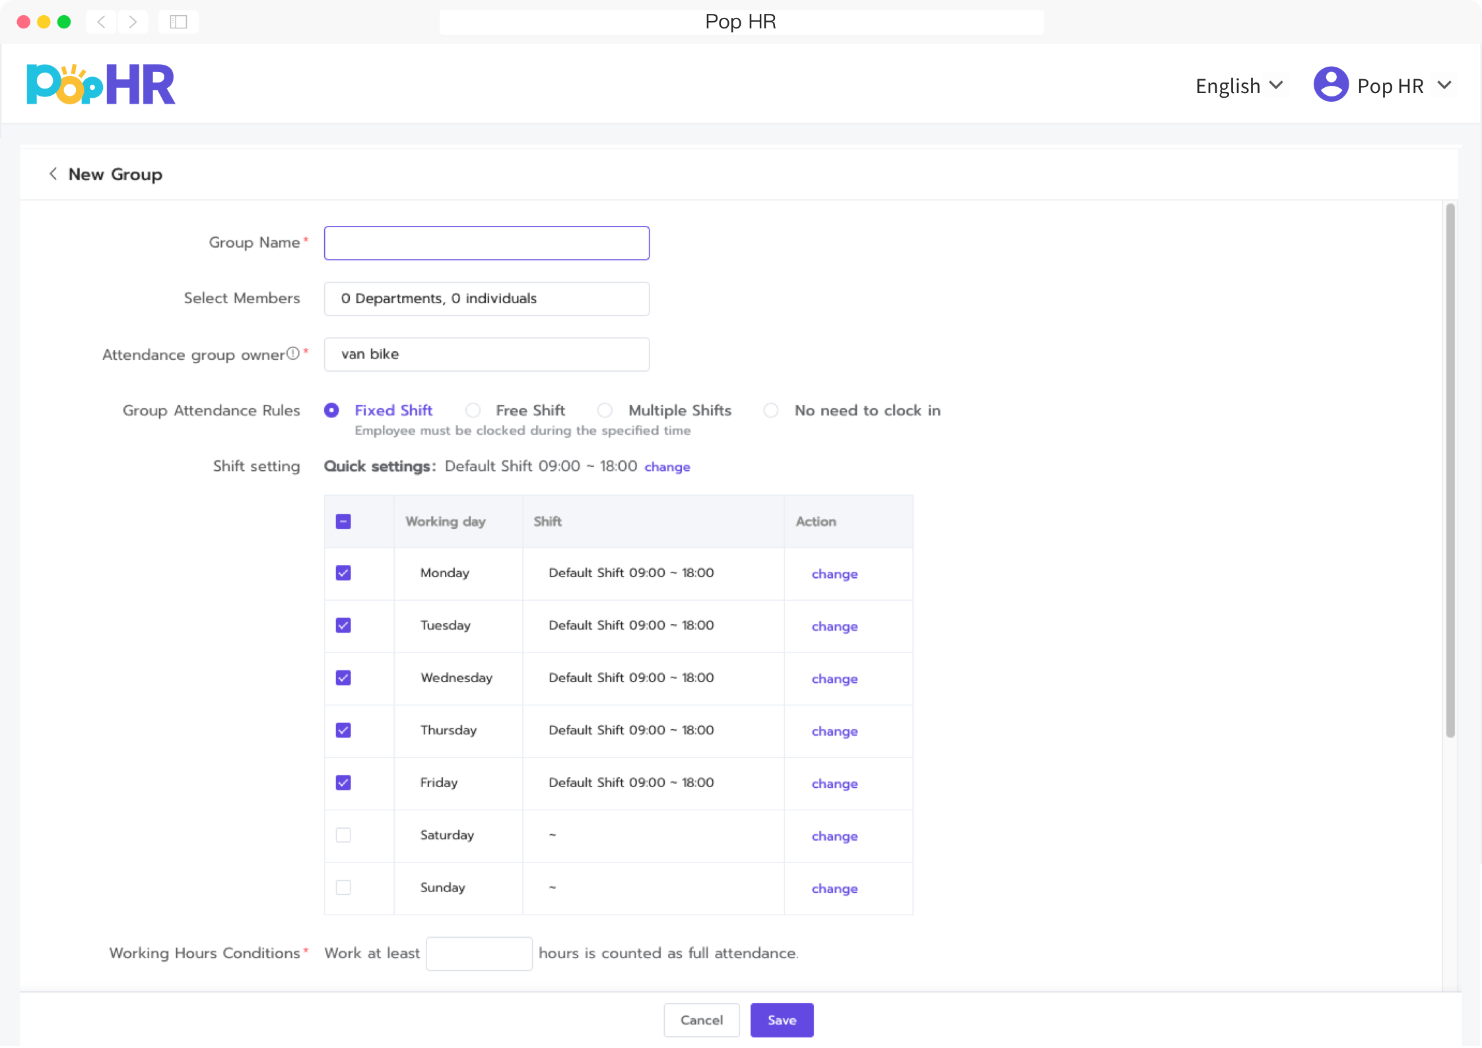Click change link in Quick settings
Viewport: 1482px width, 1048px height.
[667, 467]
